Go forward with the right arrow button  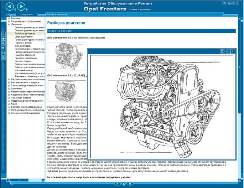click(21, 7)
